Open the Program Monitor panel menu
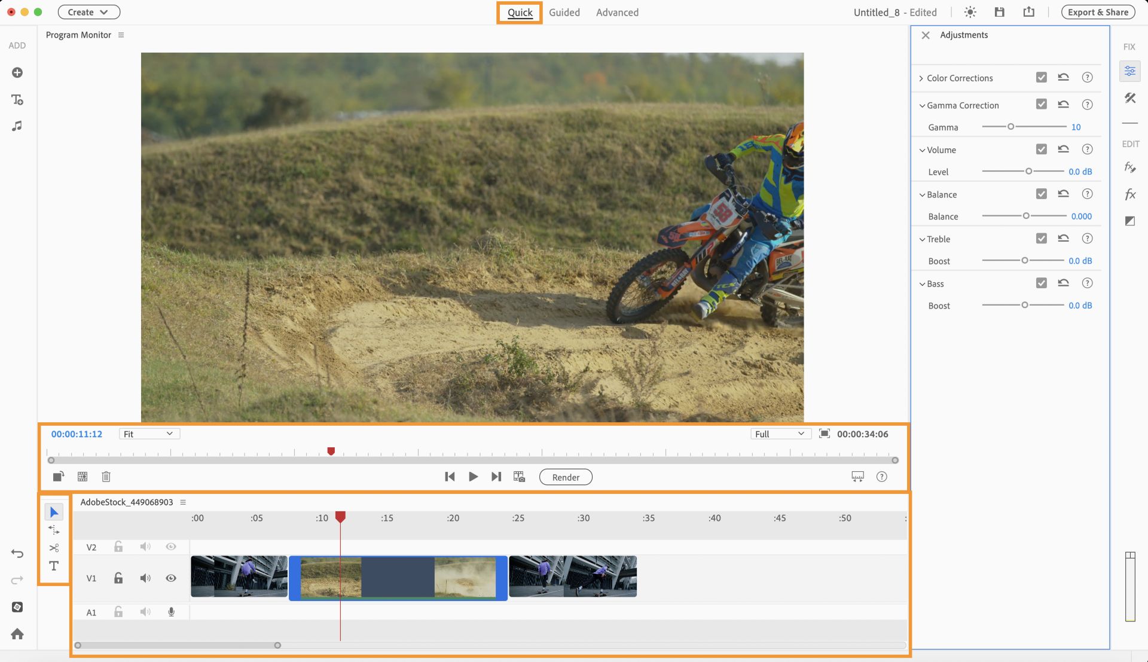The height and width of the screenshot is (662, 1148). pyautogui.click(x=121, y=35)
